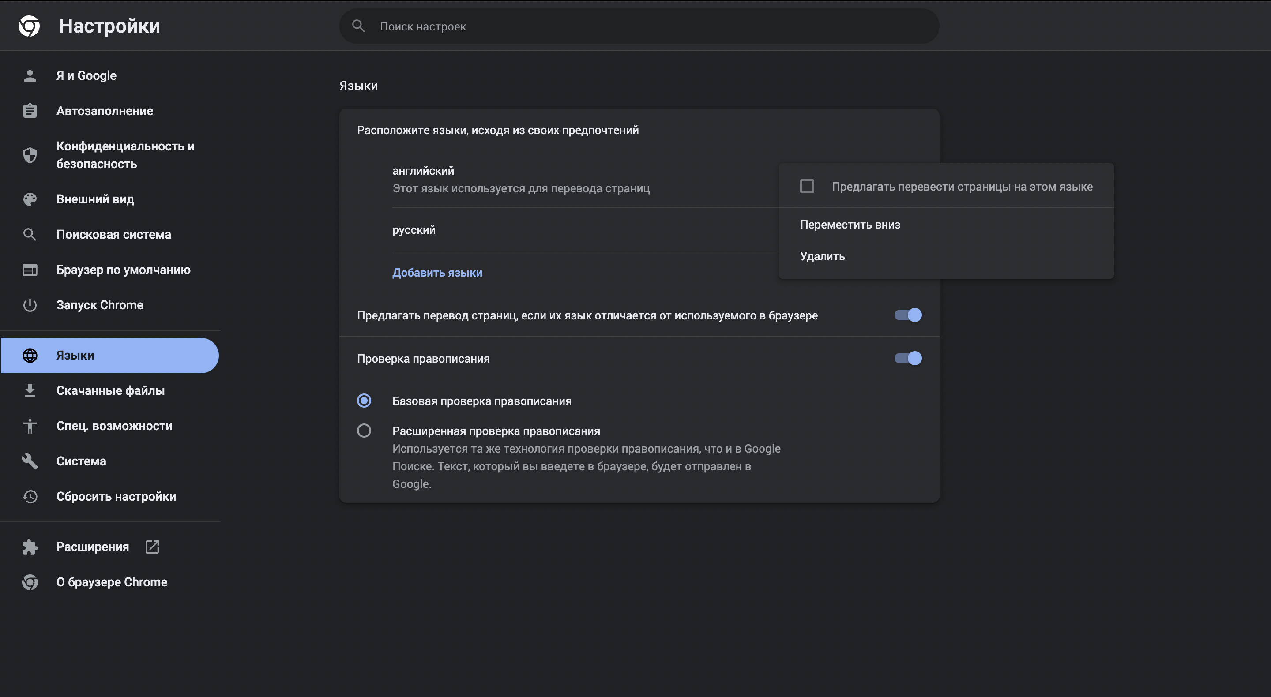This screenshot has height=697, width=1271.
Task: Choose 'Удалить' from the language menu
Action: [x=822, y=256]
